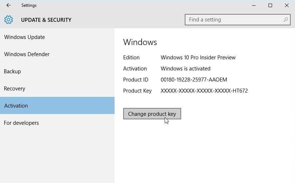Open the Windows Update section
Viewport: 295px width, 183px height.
point(24,37)
